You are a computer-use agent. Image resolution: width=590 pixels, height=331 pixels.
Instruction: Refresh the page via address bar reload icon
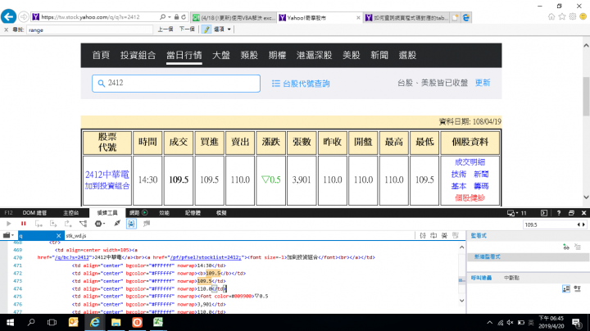click(184, 17)
